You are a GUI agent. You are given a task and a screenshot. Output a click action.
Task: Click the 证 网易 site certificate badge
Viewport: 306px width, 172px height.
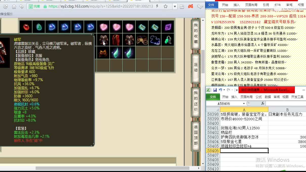pos(35,6)
